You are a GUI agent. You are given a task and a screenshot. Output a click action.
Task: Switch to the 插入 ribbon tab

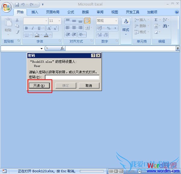35,12
